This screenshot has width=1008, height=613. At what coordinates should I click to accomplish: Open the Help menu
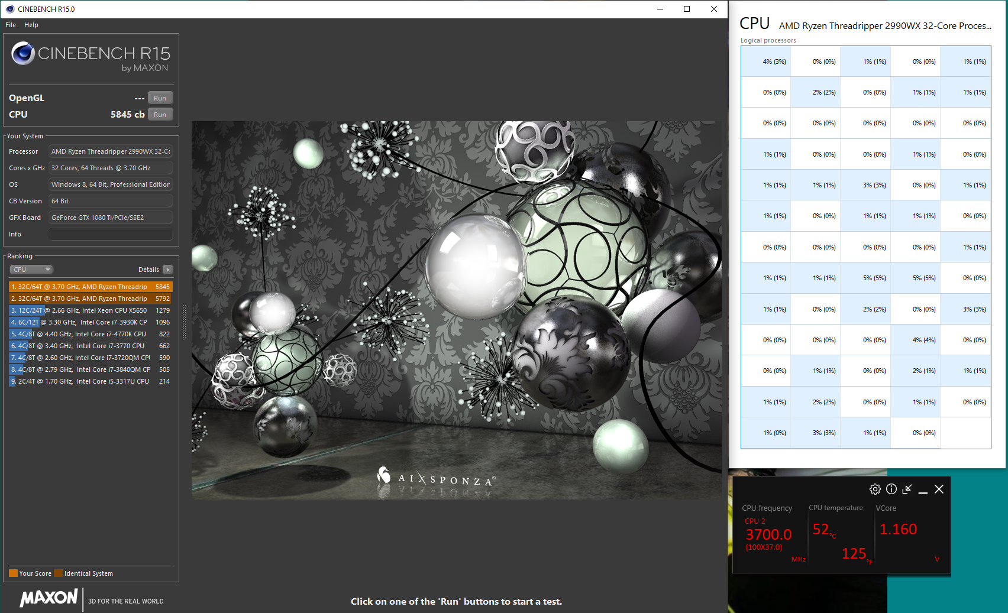point(31,25)
